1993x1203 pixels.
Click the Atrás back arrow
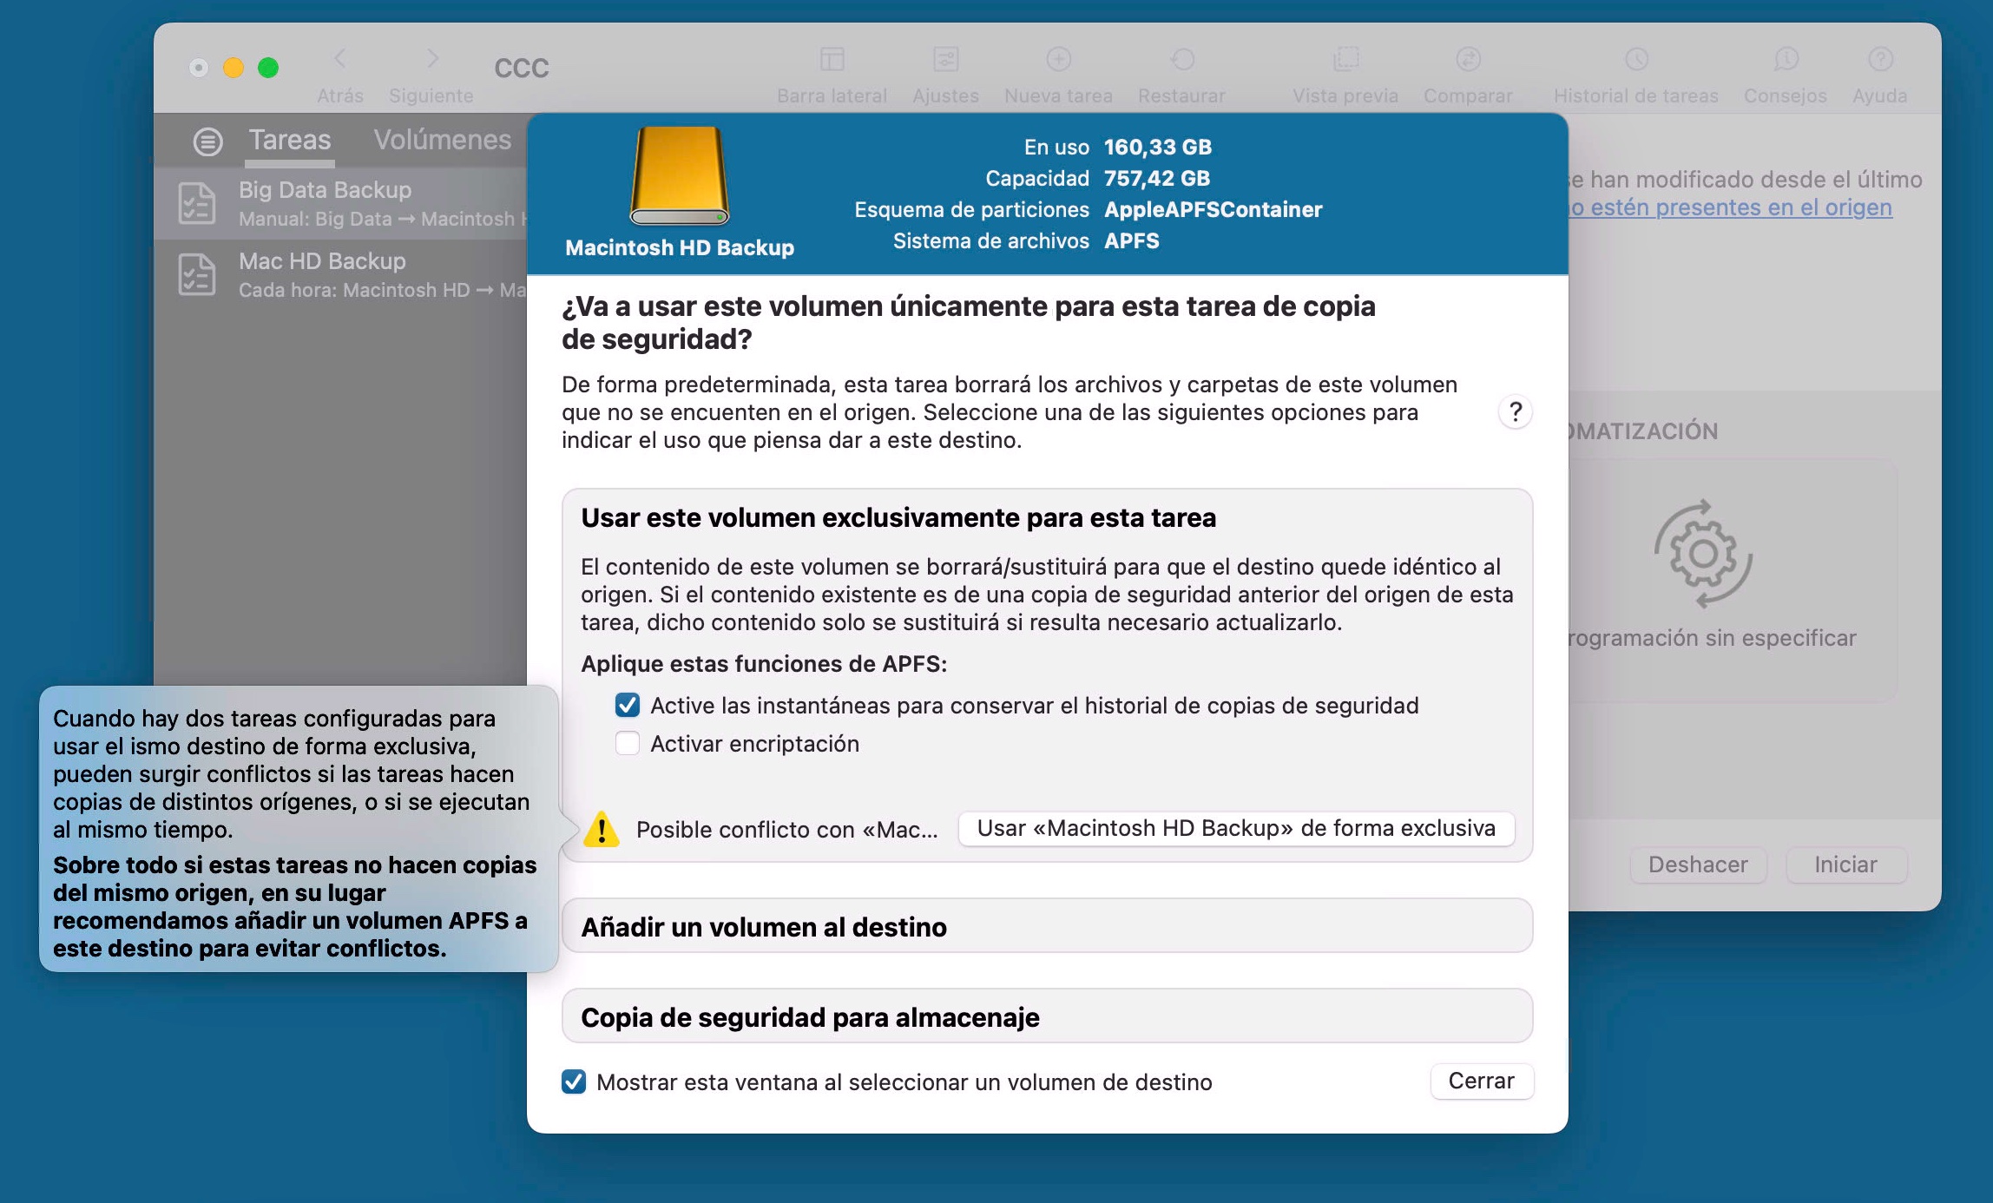point(339,59)
